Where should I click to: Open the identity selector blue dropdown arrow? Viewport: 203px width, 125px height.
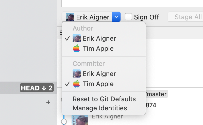click(116, 17)
